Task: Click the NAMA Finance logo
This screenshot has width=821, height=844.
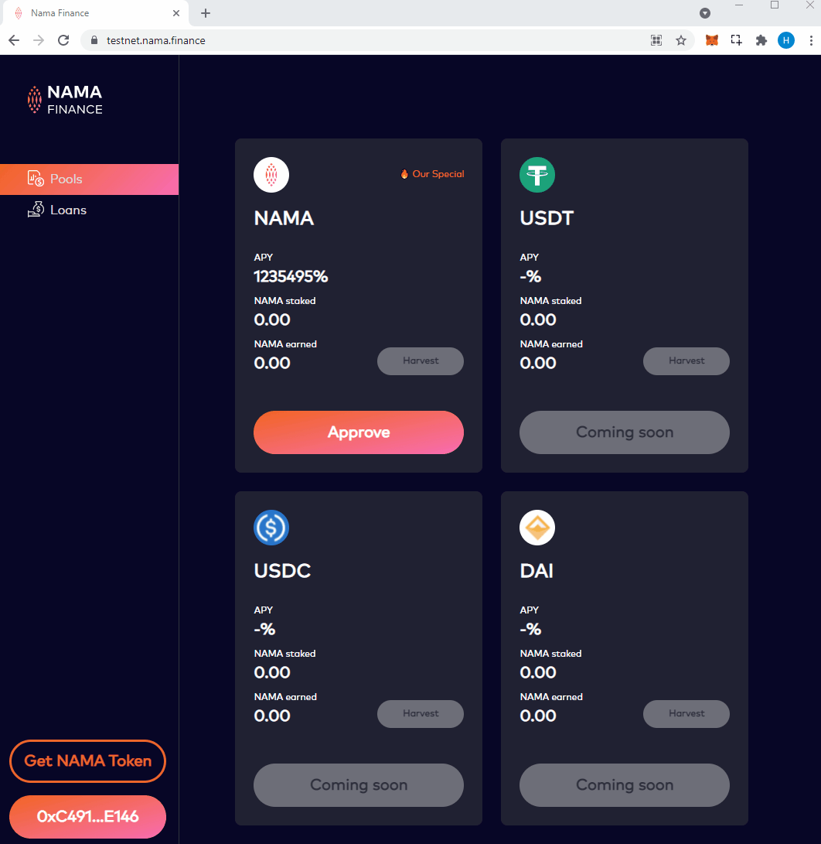Action: 65,100
